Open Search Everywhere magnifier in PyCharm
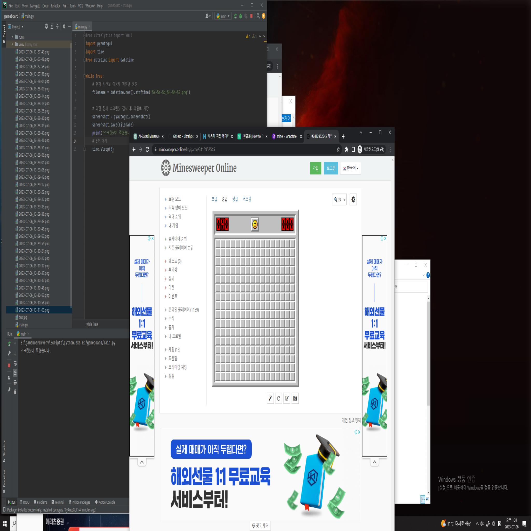The height and width of the screenshot is (531, 531). (258, 16)
